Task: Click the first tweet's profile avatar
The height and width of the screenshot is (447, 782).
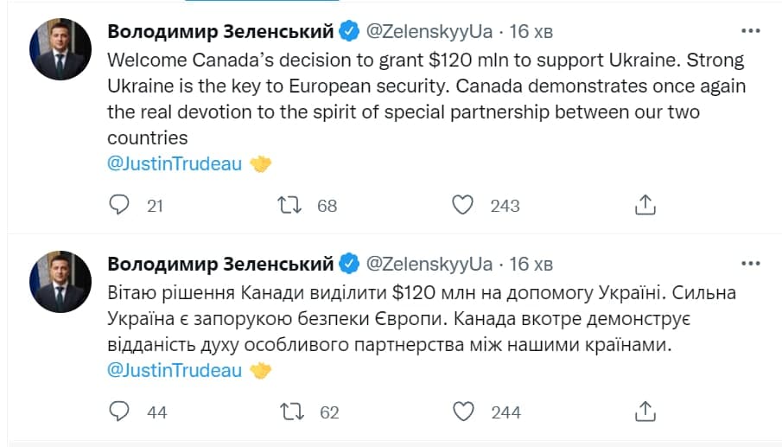Action: tap(60, 49)
